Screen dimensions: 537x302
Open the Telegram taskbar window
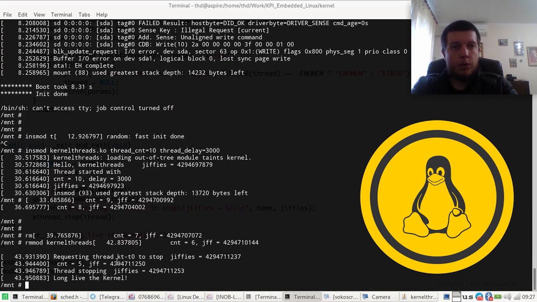tap(108, 297)
